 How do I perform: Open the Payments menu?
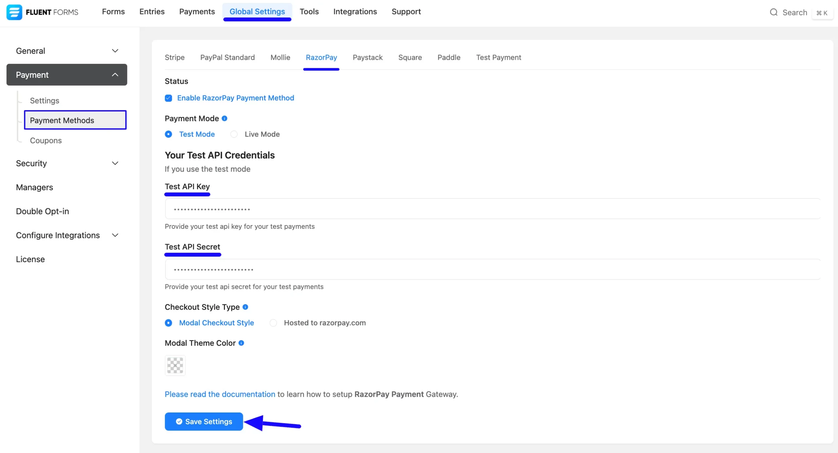pos(197,12)
